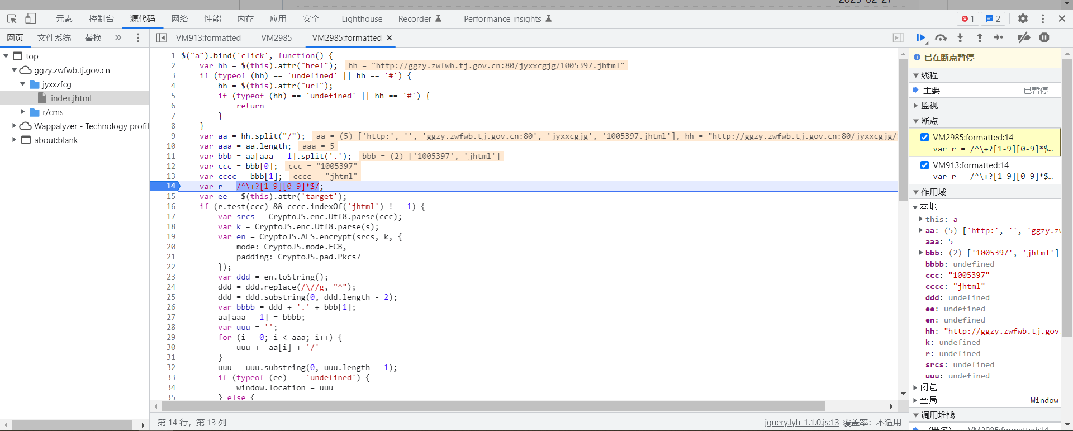Hide the file navigator sidebar
The height and width of the screenshot is (431, 1073).
pos(162,38)
